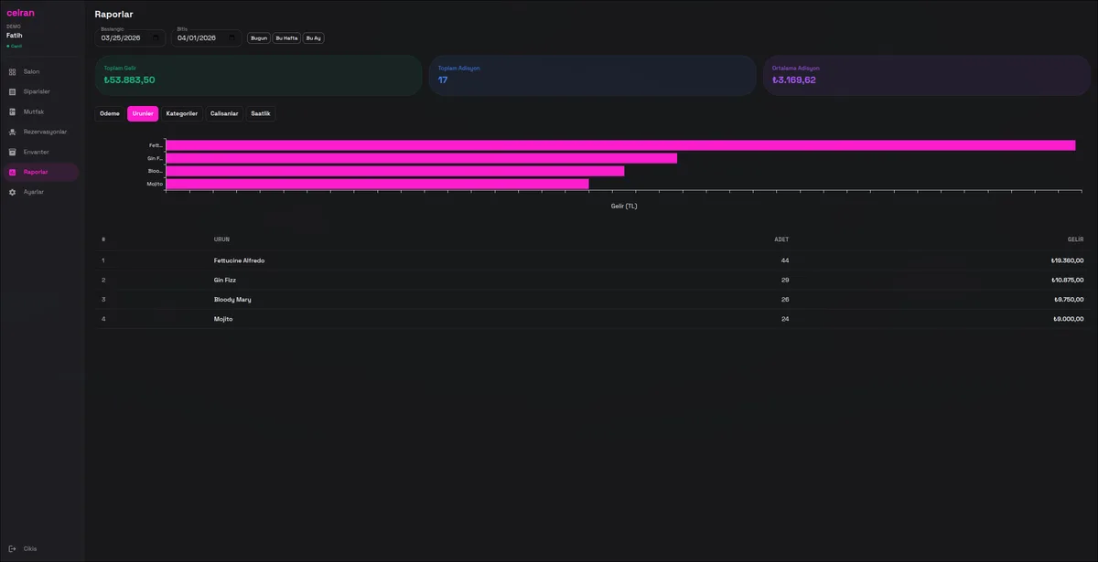Open calendar picker for Baslangic date
Image resolution: width=1098 pixels, height=562 pixels.
(x=156, y=38)
